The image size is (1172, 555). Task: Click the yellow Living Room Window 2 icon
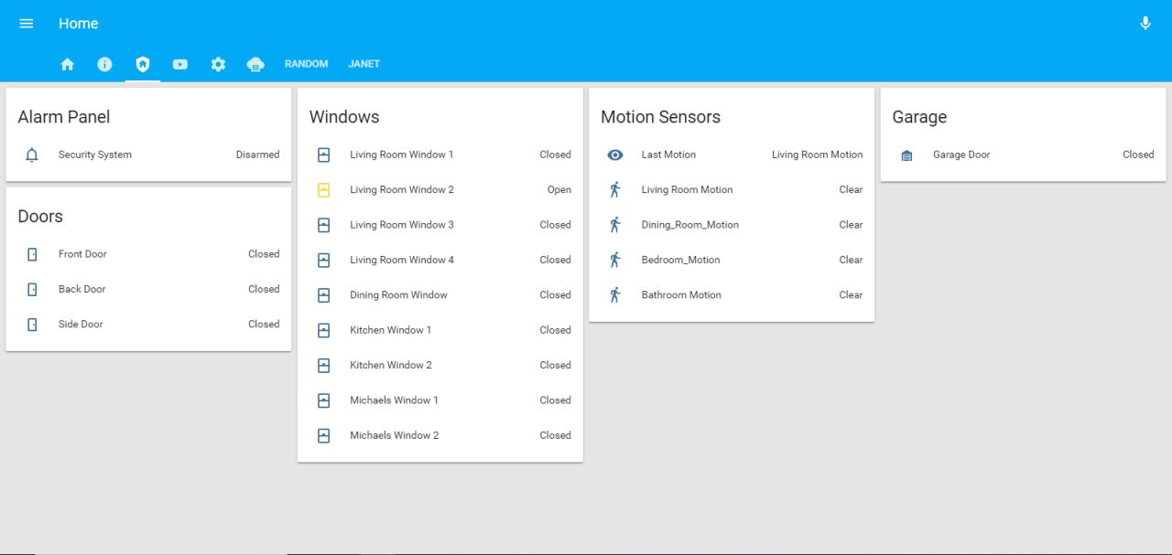coord(323,190)
